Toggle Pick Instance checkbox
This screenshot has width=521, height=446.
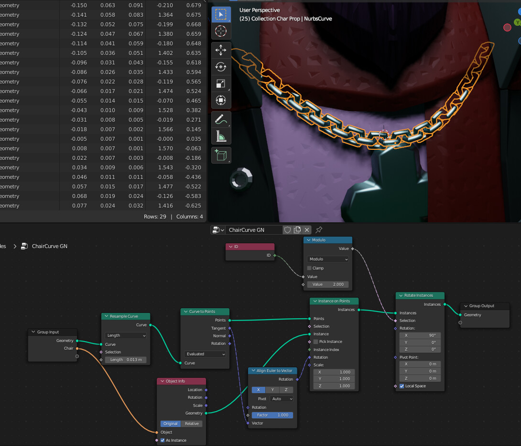pos(316,342)
